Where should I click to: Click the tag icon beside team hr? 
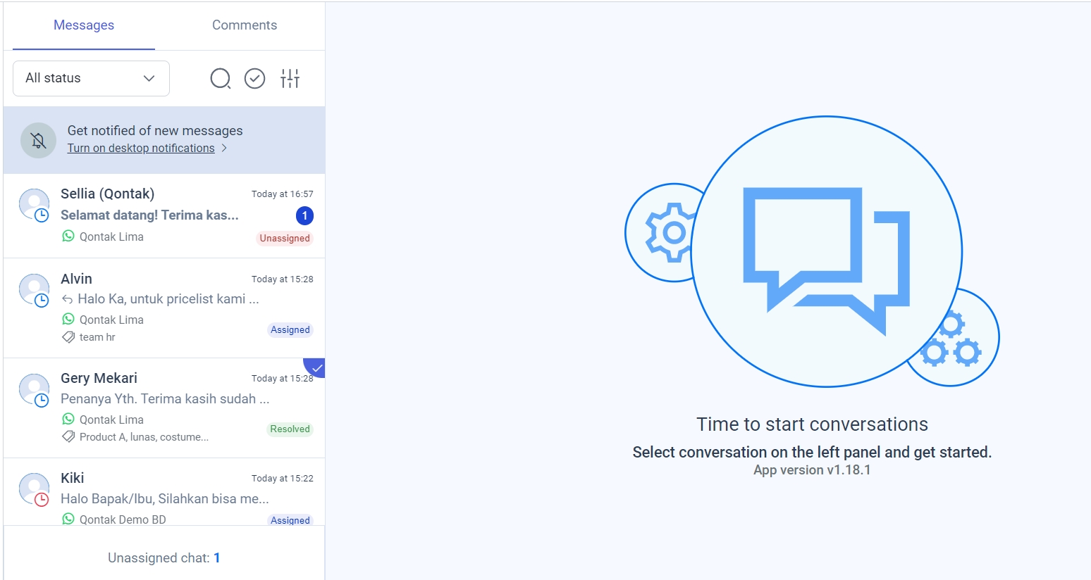tap(68, 337)
